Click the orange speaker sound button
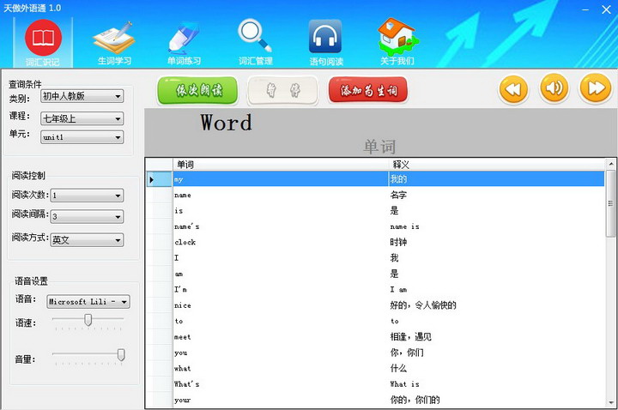The width and height of the screenshot is (618, 410). [x=554, y=88]
